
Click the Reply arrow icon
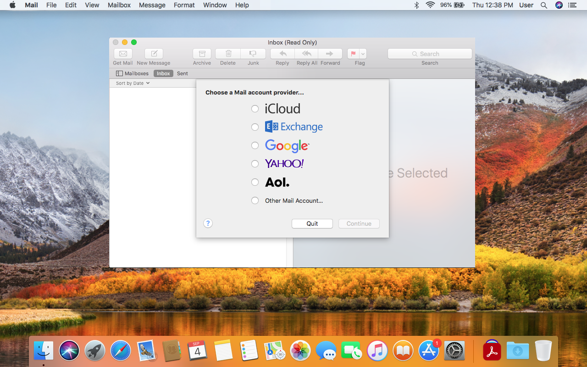pos(282,54)
